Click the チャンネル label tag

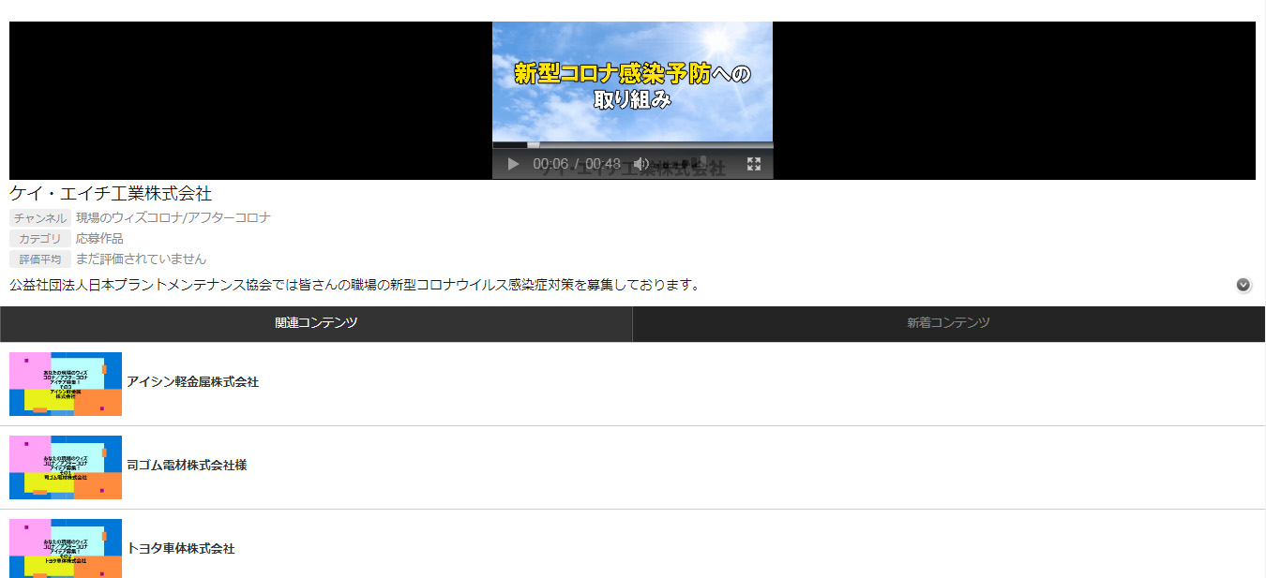[40, 217]
